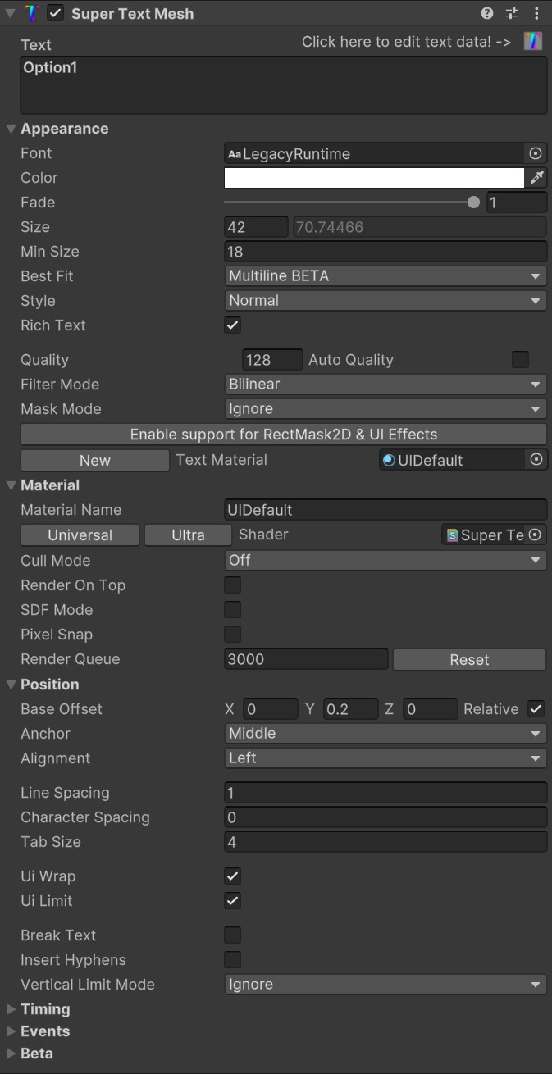Screen dimensions: 552x1074
Task: Click the Reset render queue button
Action: tap(469, 659)
